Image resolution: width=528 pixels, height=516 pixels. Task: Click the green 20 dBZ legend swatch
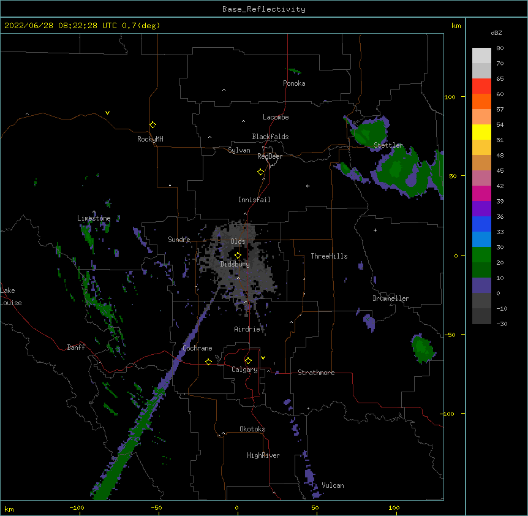point(481,255)
